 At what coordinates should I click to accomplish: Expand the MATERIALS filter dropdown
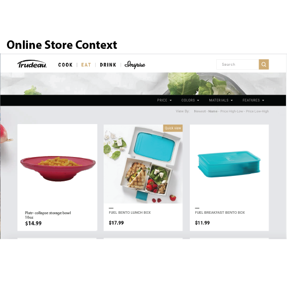[x=221, y=100]
